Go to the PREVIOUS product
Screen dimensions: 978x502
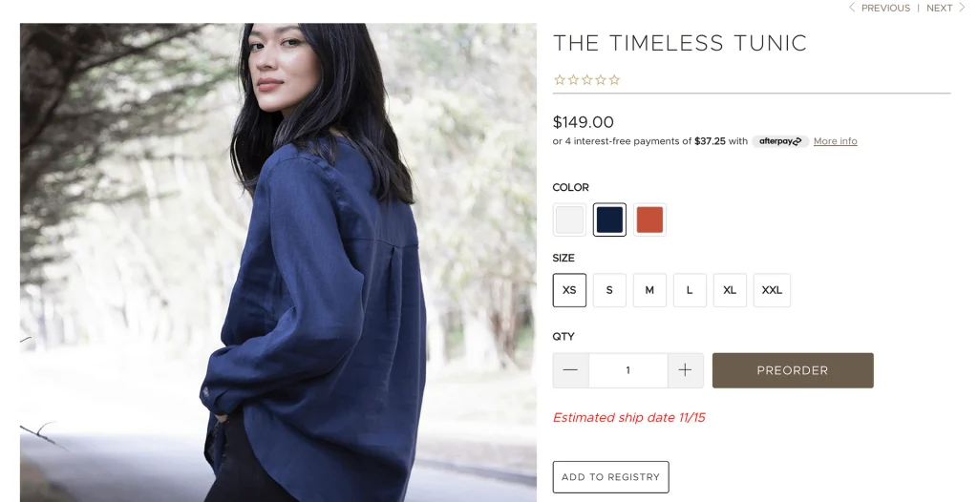pos(880,8)
